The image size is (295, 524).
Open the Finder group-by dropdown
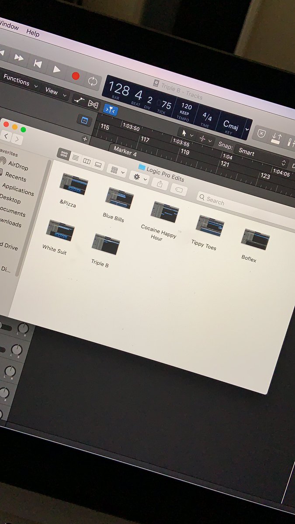pos(116,171)
